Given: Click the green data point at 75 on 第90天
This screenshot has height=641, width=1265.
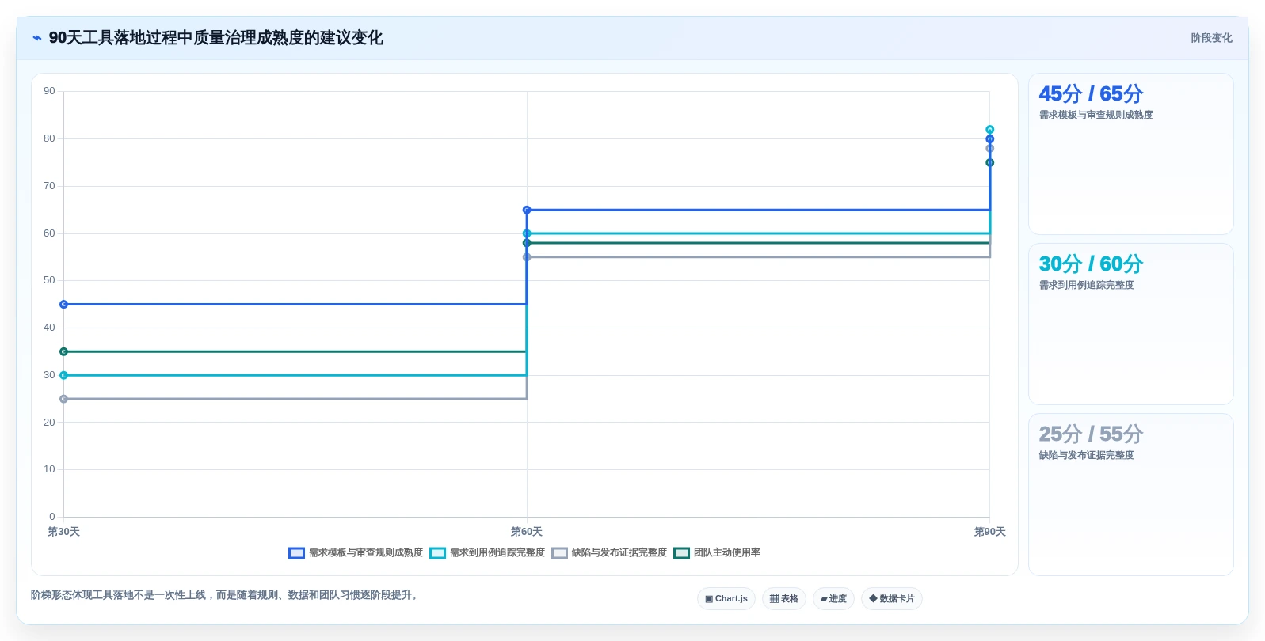Looking at the screenshot, I should click(x=989, y=163).
